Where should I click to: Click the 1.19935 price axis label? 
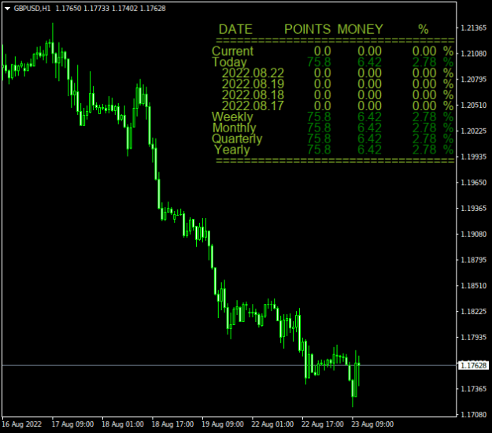(x=473, y=157)
